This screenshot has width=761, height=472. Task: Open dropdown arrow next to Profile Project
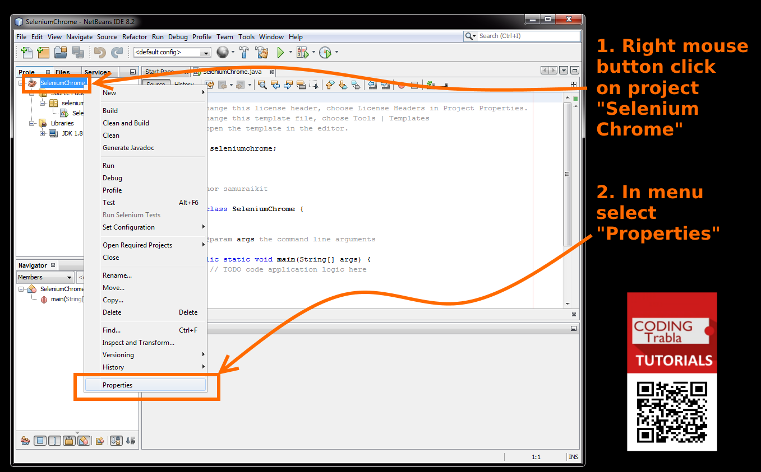pyautogui.click(x=336, y=52)
